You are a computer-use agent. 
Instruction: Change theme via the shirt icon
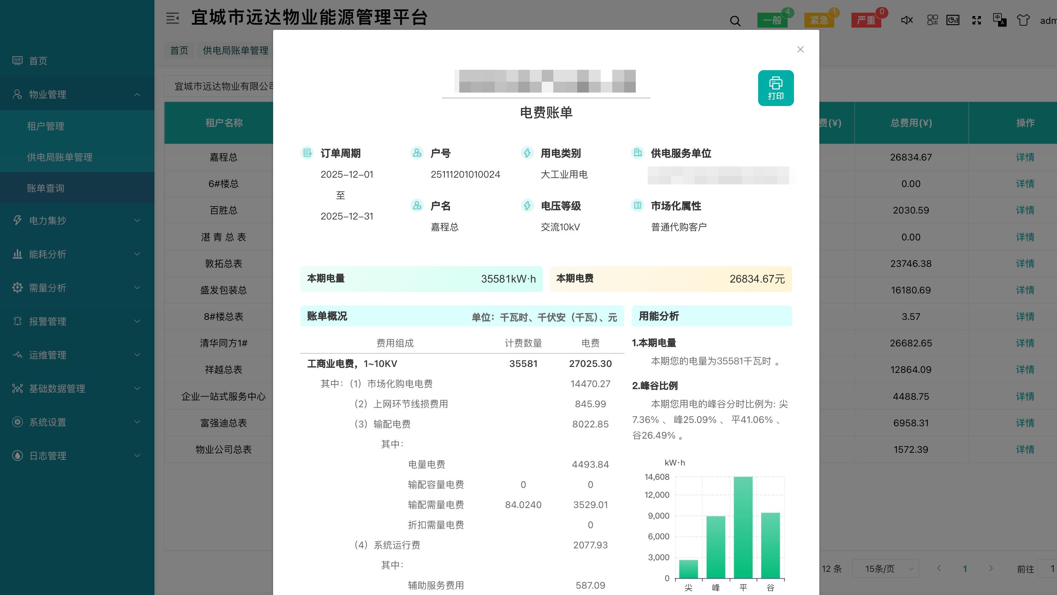[1023, 20]
